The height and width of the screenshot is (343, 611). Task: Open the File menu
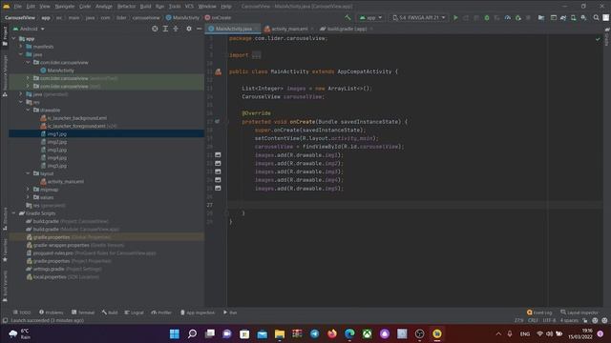(x=18, y=7)
